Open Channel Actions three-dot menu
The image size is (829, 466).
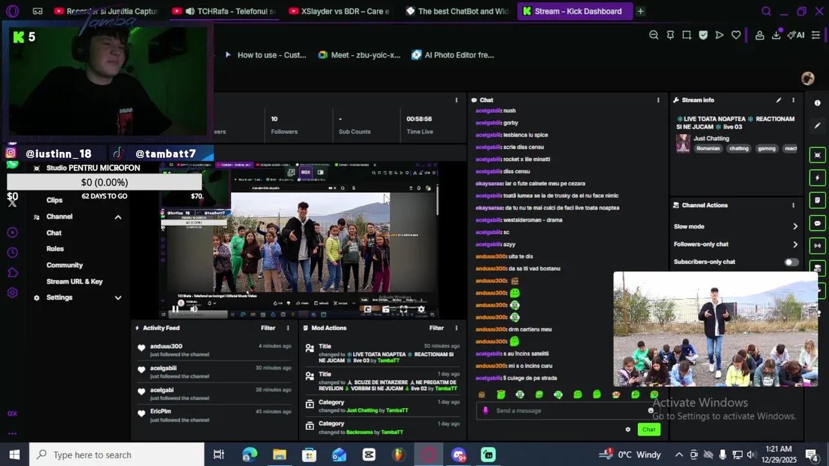(x=793, y=205)
